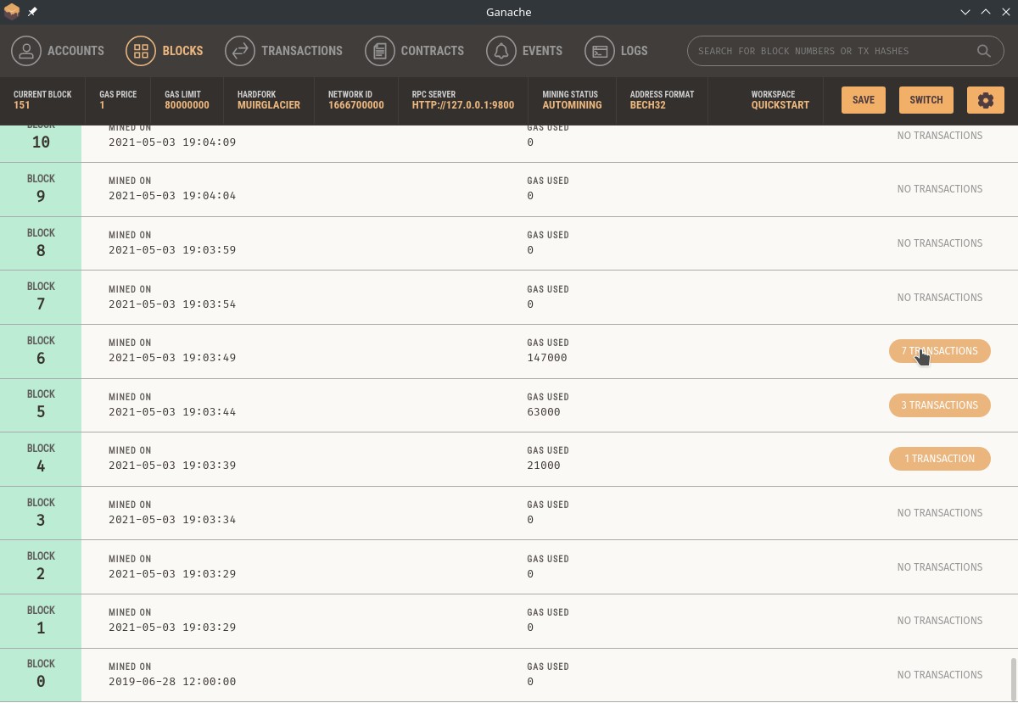
Task: Select the Block 6 number cell
Action: tap(41, 351)
